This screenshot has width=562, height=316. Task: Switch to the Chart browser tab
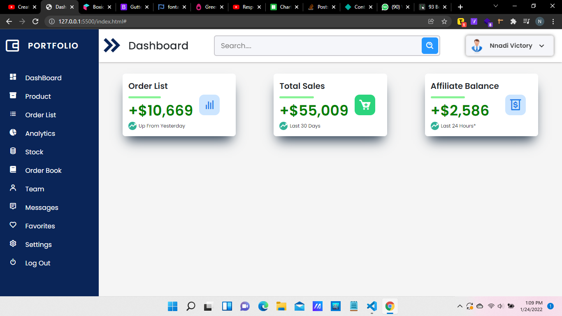pos(284,7)
